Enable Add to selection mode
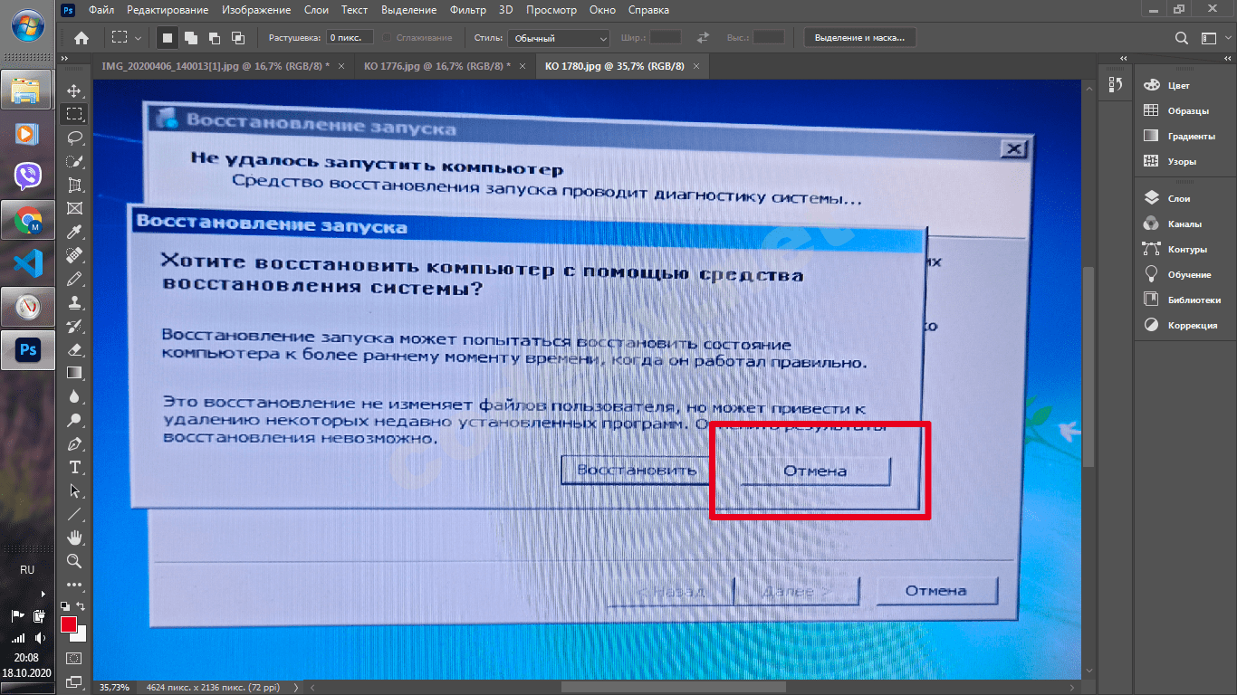This screenshot has width=1237, height=695. 191,38
